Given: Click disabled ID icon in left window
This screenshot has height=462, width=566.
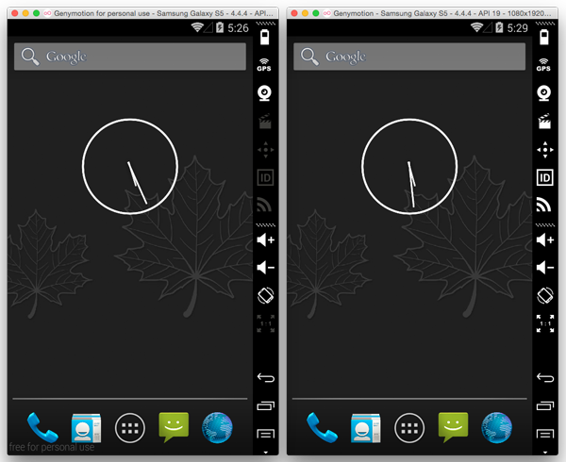Looking at the screenshot, I should [x=265, y=177].
